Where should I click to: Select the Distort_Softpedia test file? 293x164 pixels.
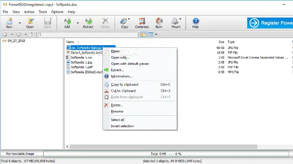86,53
